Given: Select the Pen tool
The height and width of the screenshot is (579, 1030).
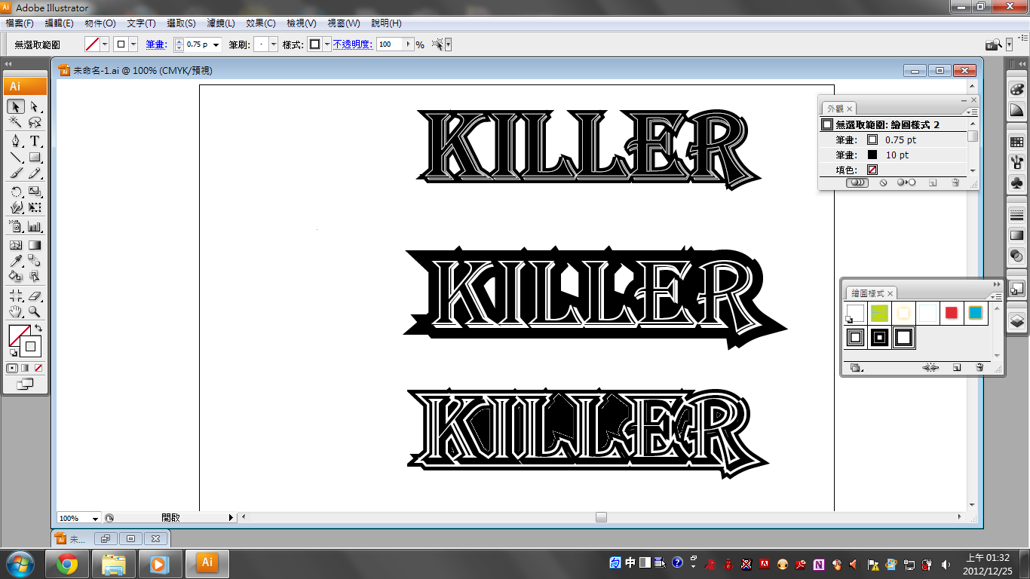Looking at the screenshot, I should tap(16, 141).
